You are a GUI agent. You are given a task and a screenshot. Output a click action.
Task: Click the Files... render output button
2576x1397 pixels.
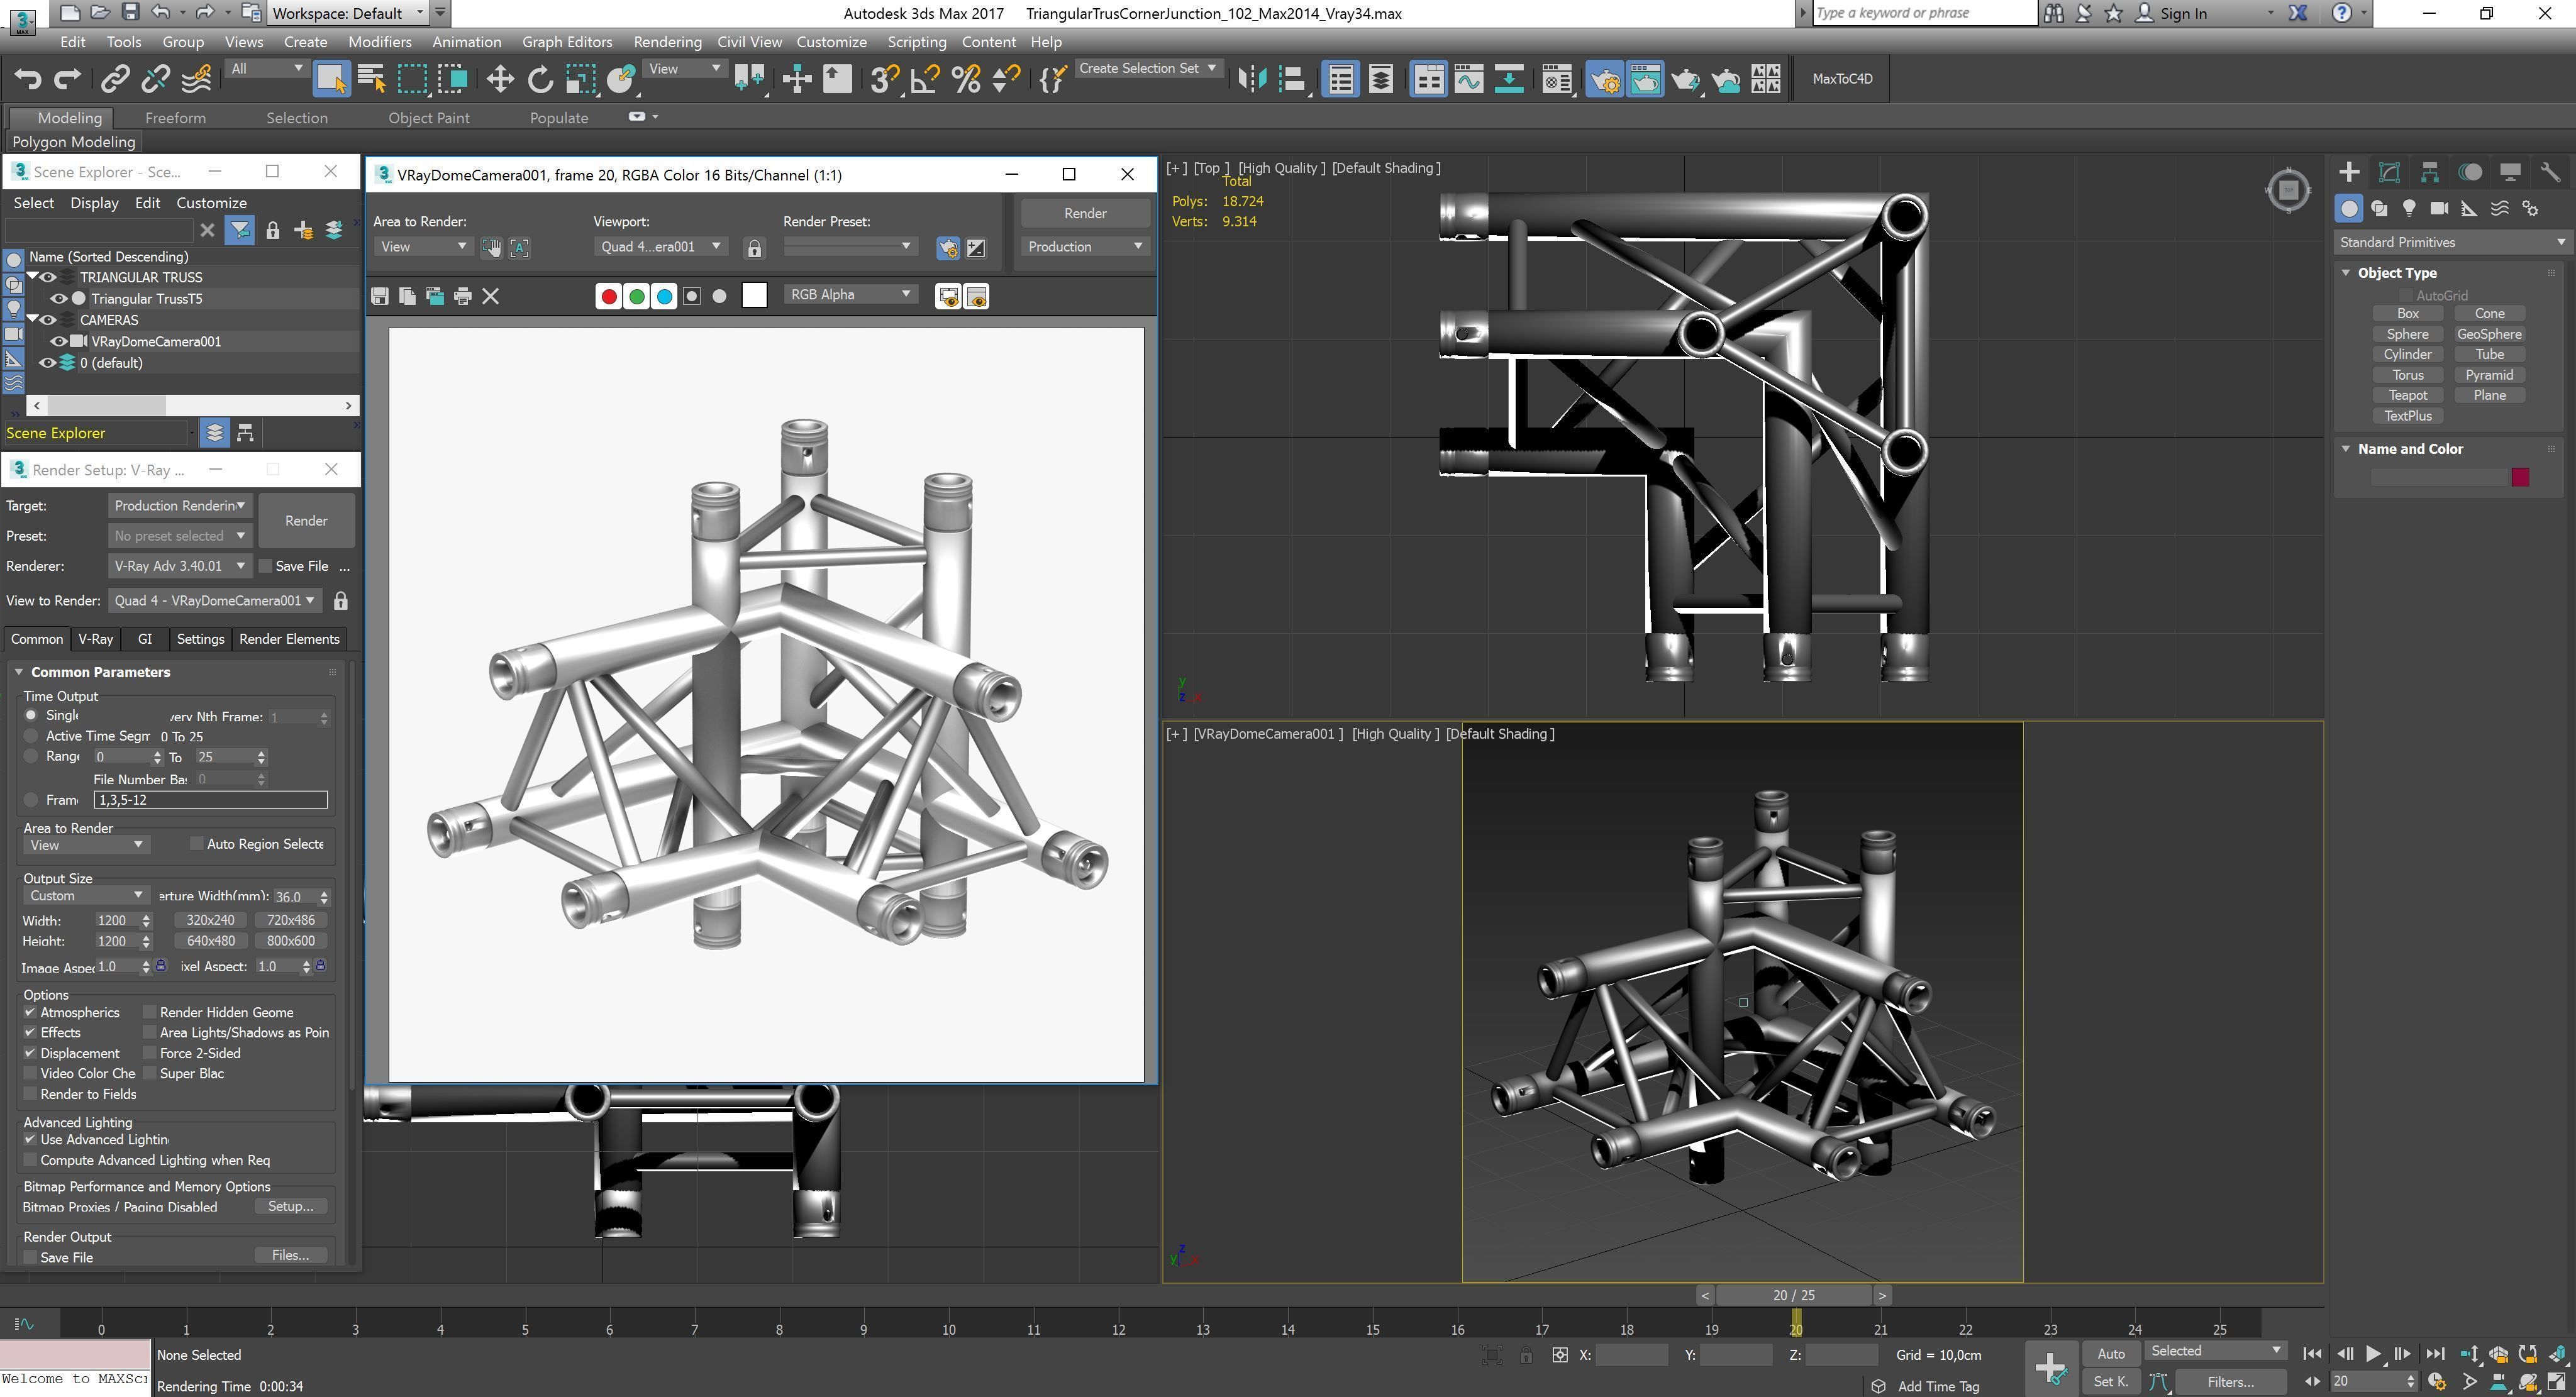[x=290, y=1256]
